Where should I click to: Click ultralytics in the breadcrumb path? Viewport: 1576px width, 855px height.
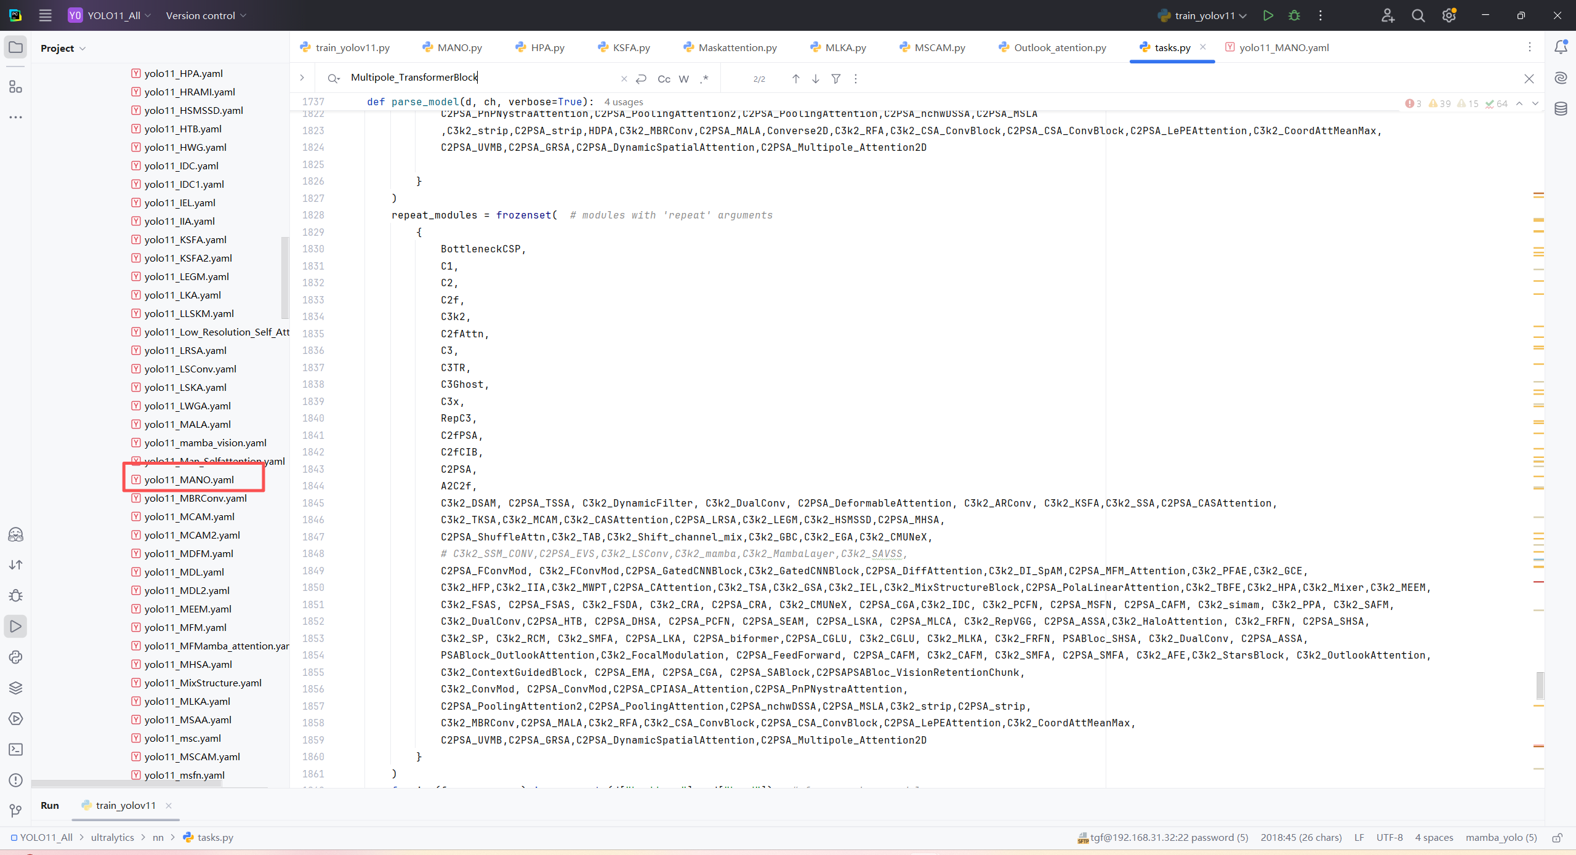112,837
